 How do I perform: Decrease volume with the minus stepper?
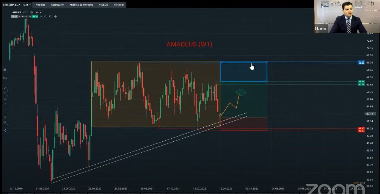(19, 16)
